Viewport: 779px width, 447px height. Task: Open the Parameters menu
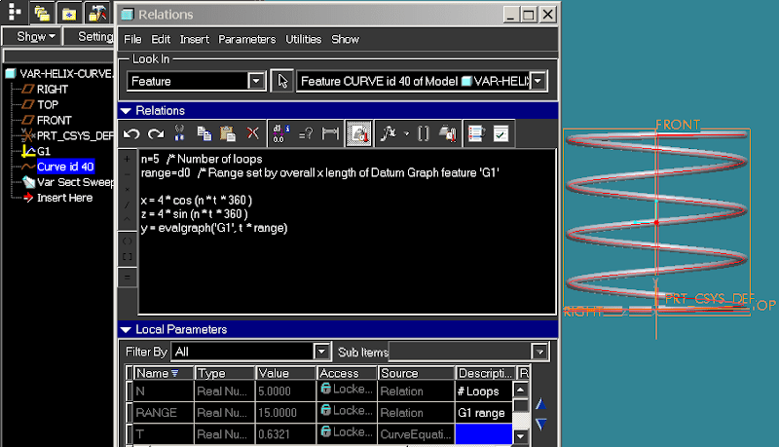click(247, 39)
